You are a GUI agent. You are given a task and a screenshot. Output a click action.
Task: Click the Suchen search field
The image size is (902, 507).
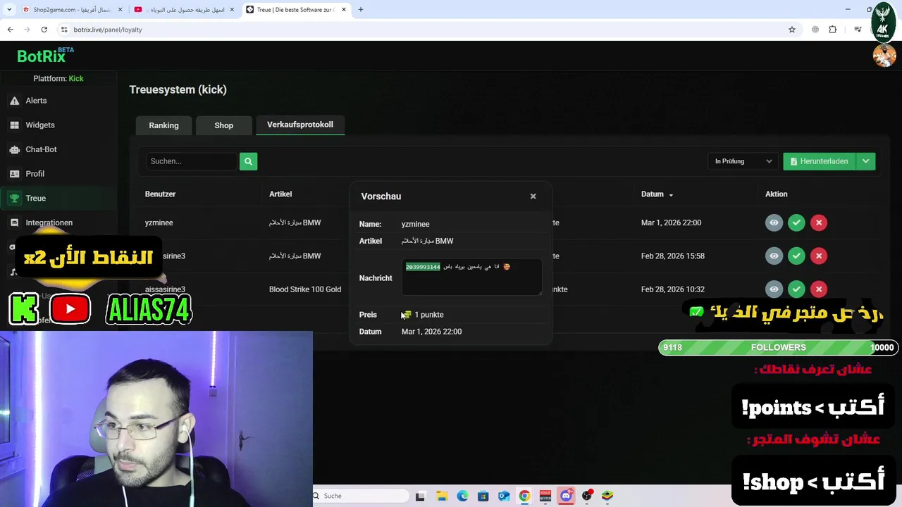point(192,161)
